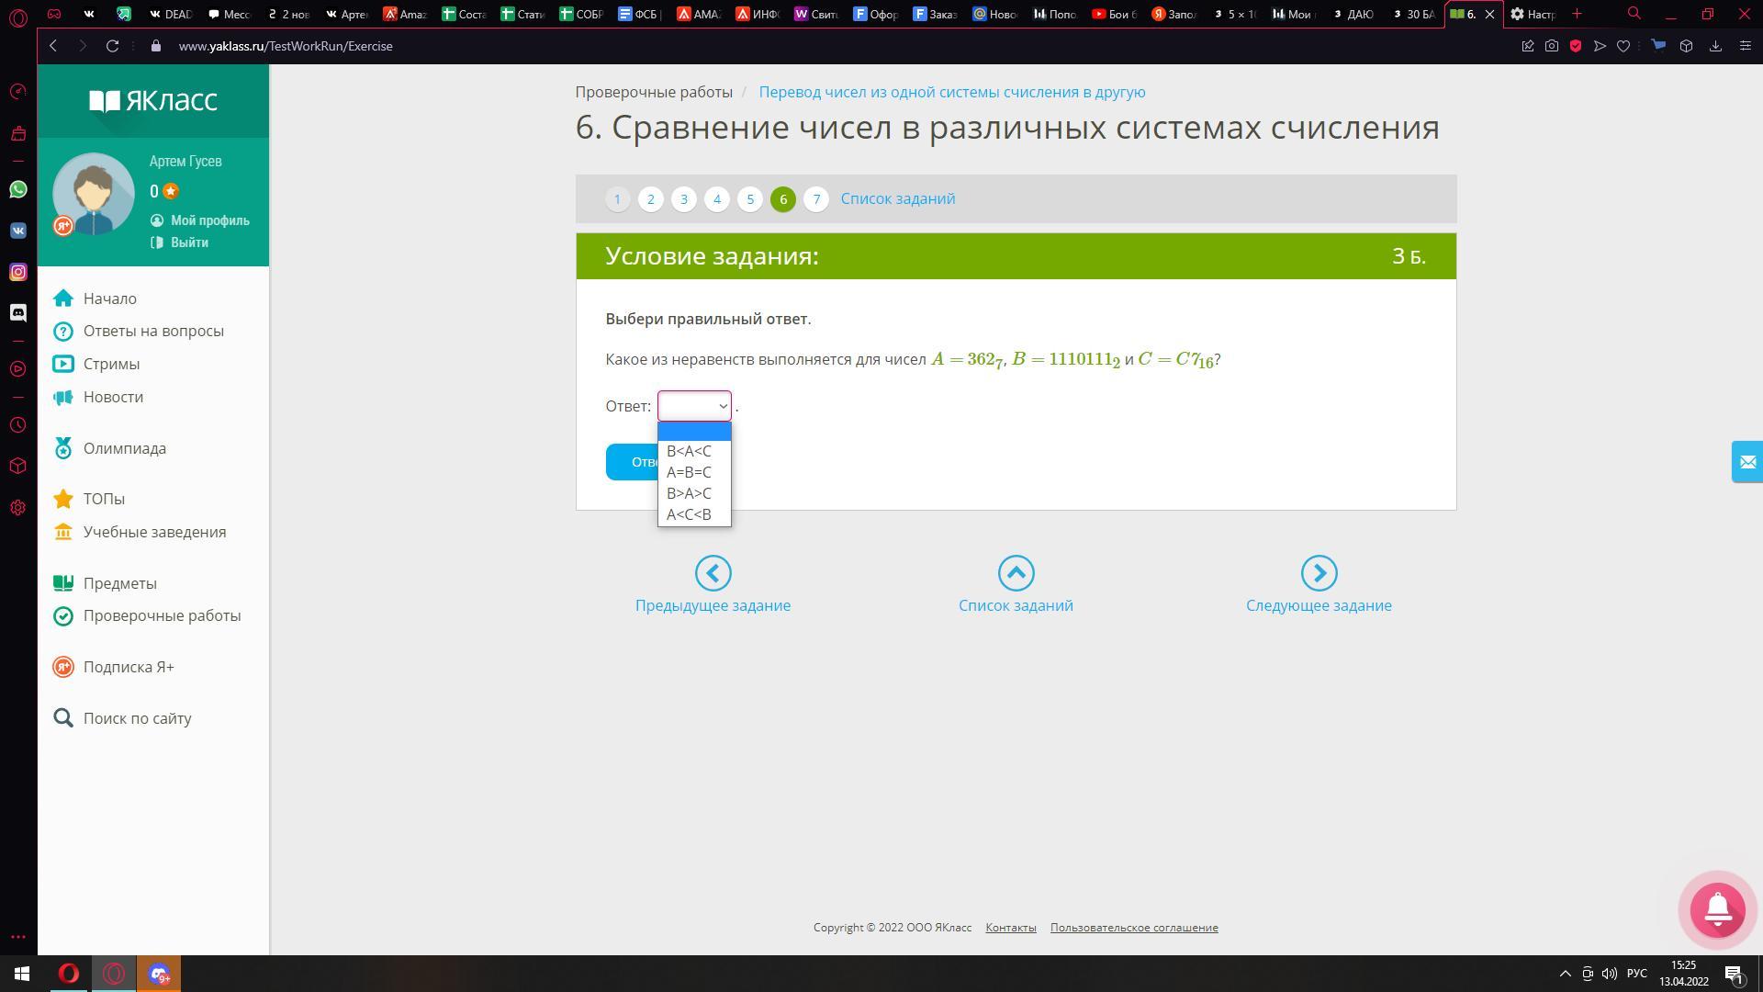Open the envelope feedback tab
Image resolution: width=1763 pixels, height=992 pixels.
1746,461
